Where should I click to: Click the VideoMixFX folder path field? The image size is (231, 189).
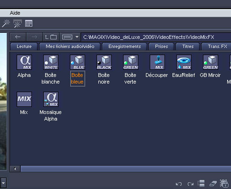pyautogui.click(x=156, y=37)
